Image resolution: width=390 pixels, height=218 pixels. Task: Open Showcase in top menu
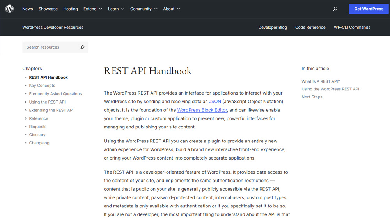click(48, 9)
